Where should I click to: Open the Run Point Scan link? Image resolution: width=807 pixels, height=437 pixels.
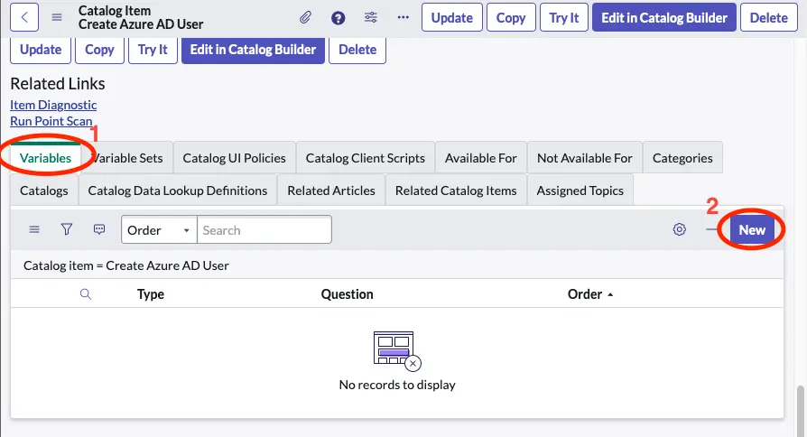51,122
